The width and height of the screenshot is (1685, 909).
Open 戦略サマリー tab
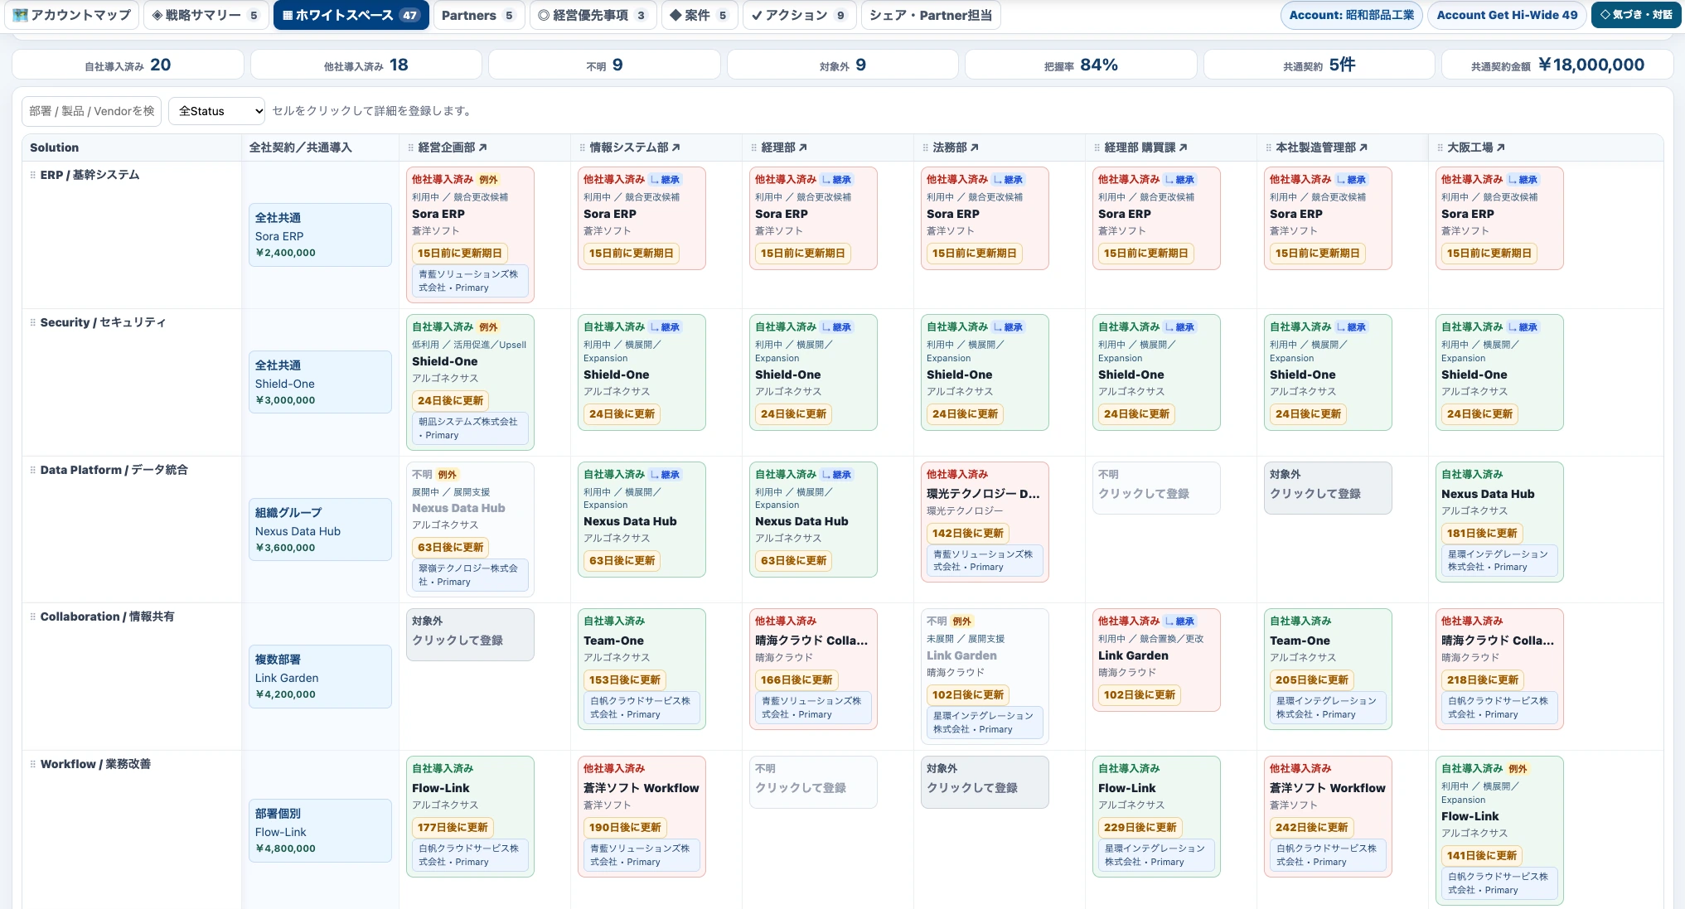point(206,15)
